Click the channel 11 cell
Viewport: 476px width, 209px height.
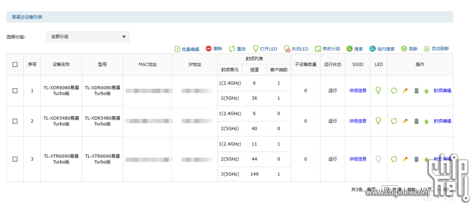(x=254, y=144)
